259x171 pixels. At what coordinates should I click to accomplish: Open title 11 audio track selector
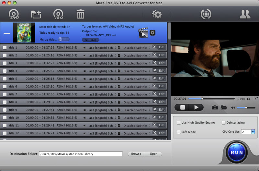103,126
